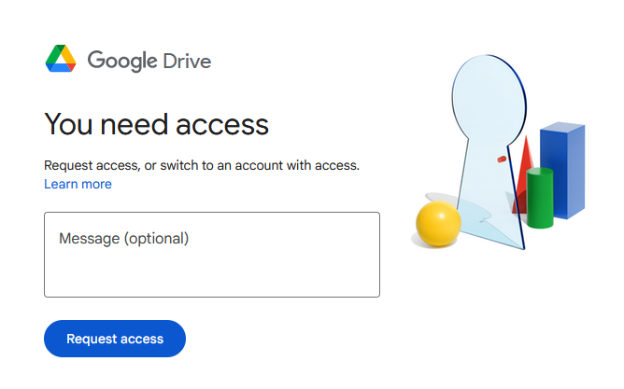624x389 pixels.
Task: Click the Request access, or switch description text
Action: 202,165
